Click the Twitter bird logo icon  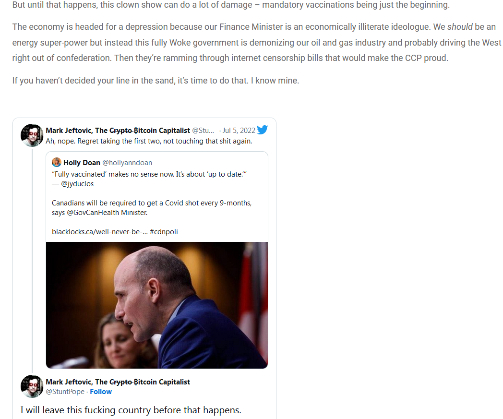pyautogui.click(x=263, y=130)
